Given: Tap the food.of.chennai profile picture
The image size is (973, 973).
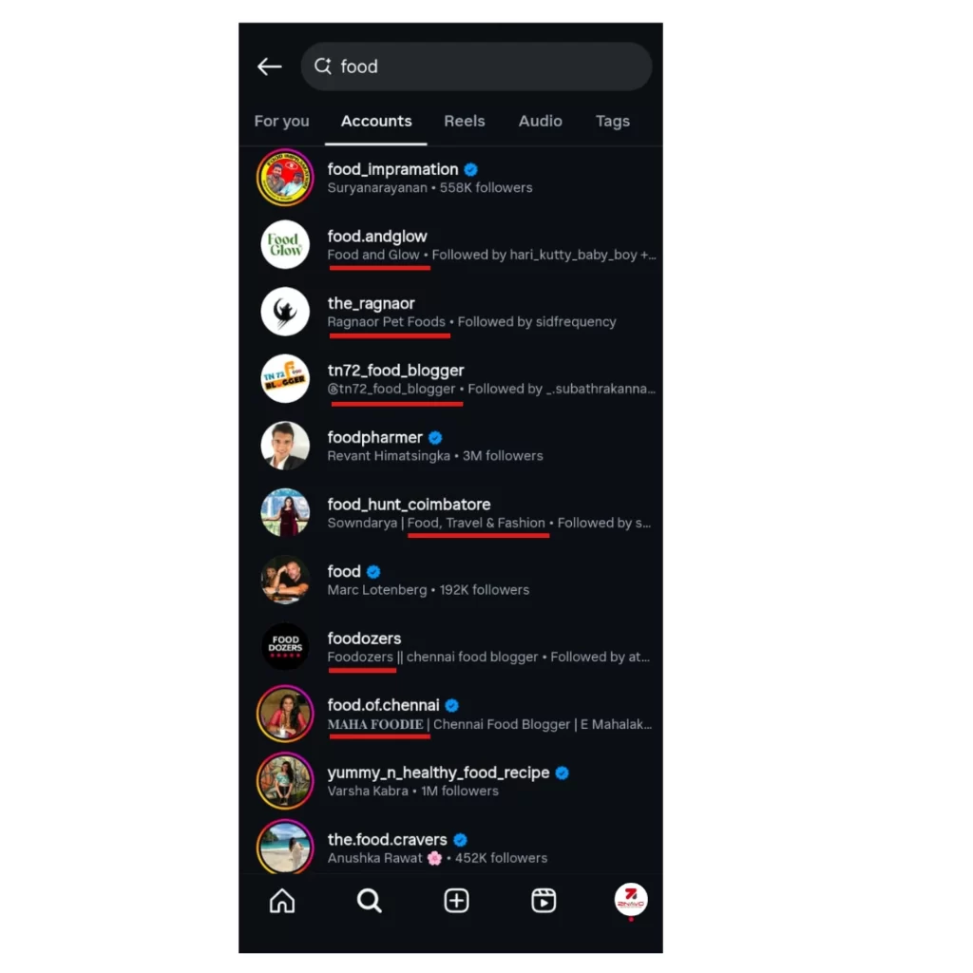Looking at the screenshot, I should pos(285,714).
